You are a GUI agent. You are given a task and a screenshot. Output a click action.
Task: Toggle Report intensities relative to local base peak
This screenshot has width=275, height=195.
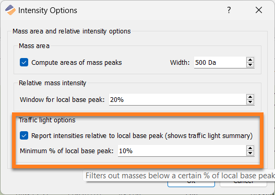24,135
